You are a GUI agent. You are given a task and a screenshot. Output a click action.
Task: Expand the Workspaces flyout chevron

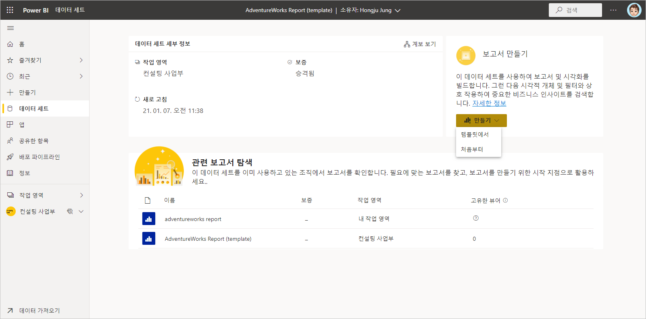click(81, 195)
